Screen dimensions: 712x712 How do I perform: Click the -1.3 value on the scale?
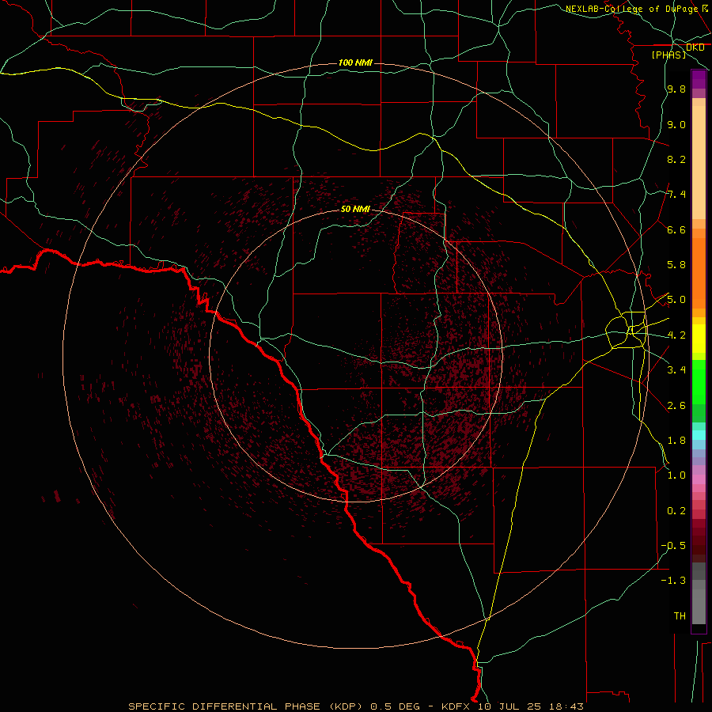click(673, 581)
